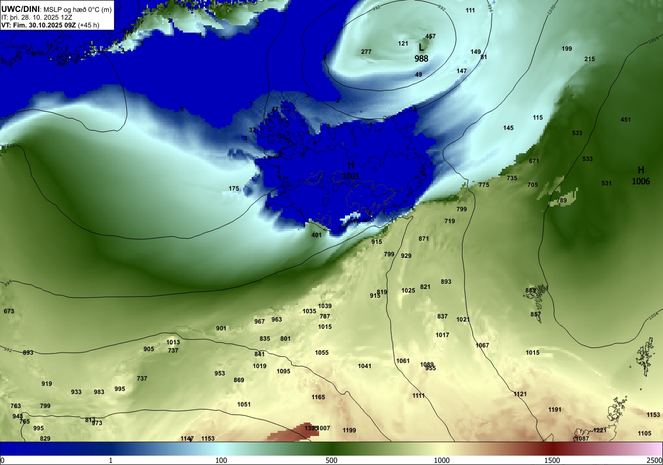Click the 1165 height value
Image resolution: width=663 pixels, height=465 pixels.
click(x=318, y=397)
